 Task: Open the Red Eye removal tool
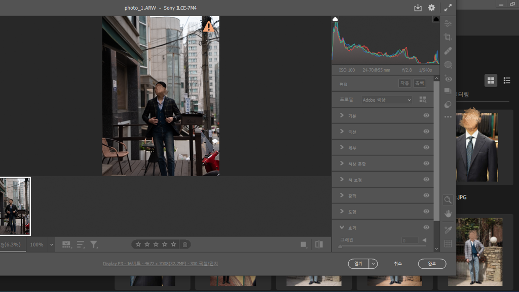tap(448, 78)
